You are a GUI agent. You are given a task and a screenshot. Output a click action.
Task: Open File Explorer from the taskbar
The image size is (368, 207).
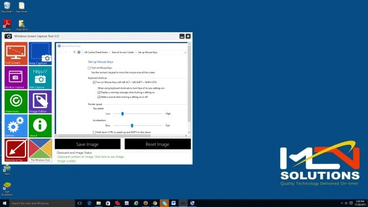[99, 203]
